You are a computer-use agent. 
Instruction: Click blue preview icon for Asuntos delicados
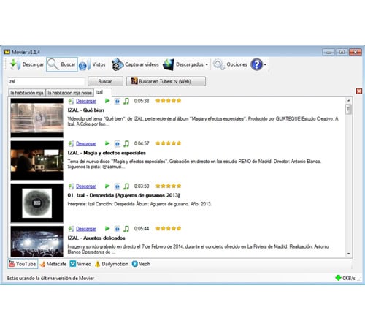click(x=118, y=229)
